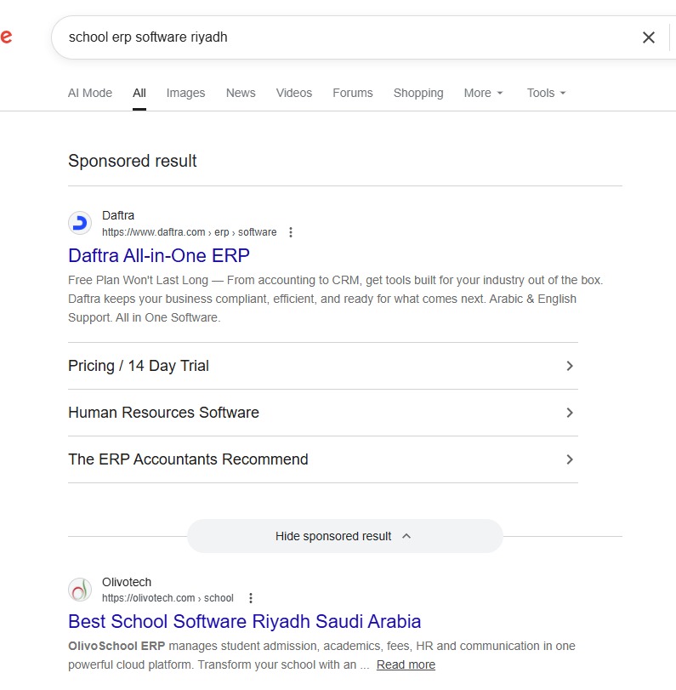Click the Daftra ad description text
This screenshot has width=676, height=690.
[x=335, y=299]
